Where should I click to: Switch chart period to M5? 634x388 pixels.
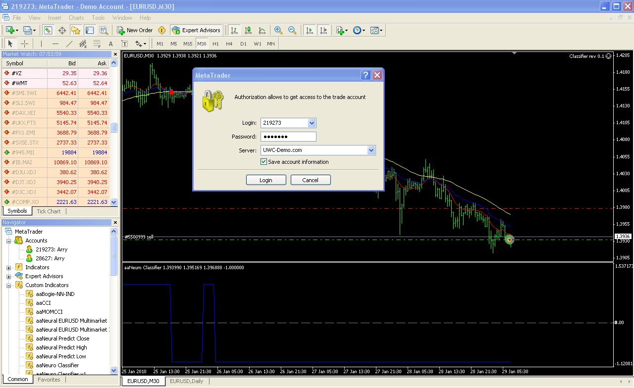(x=174, y=44)
